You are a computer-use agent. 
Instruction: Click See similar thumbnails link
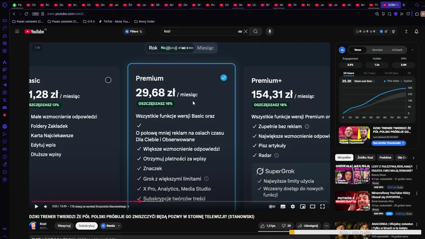click(388, 143)
